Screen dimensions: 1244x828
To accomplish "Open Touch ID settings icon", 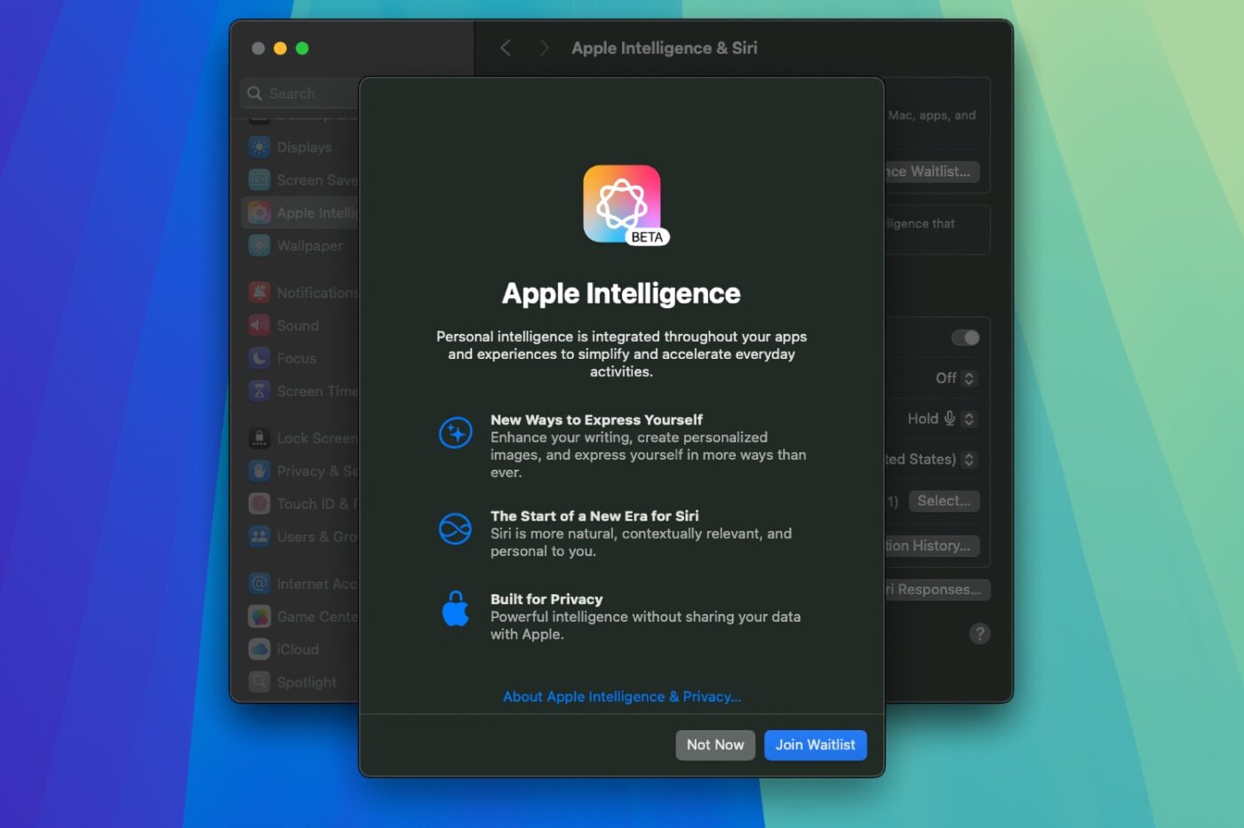I will tap(259, 504).
